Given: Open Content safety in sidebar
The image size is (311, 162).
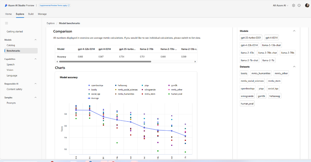Looking at the screenshot, I should (x=15, y=89).
